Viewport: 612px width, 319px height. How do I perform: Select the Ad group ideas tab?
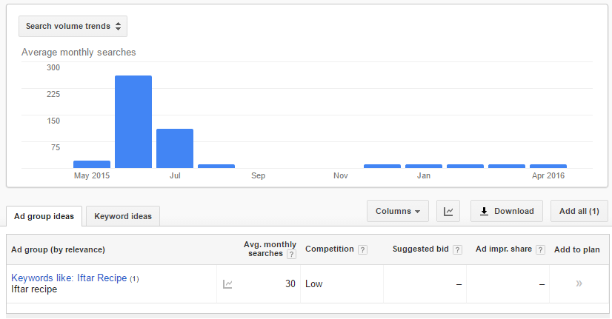pos(44,216)
